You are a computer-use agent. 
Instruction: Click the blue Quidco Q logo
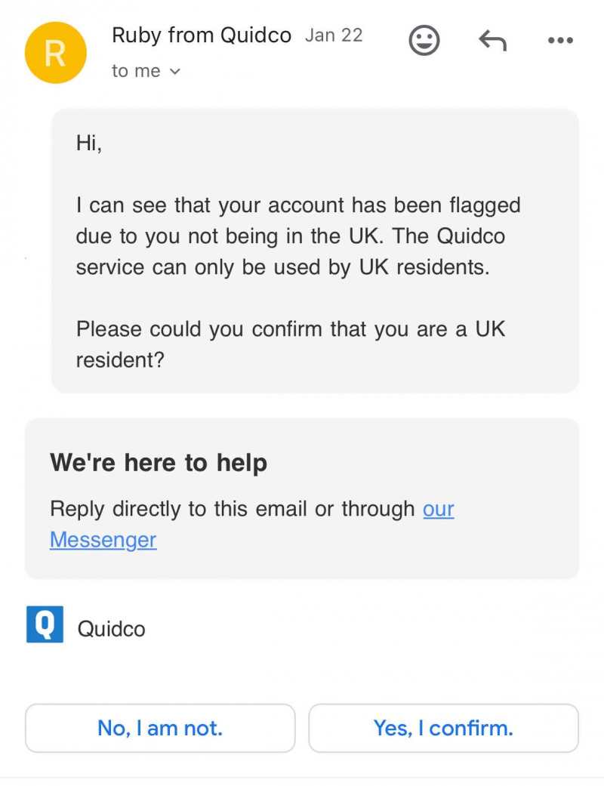(45, 624)
